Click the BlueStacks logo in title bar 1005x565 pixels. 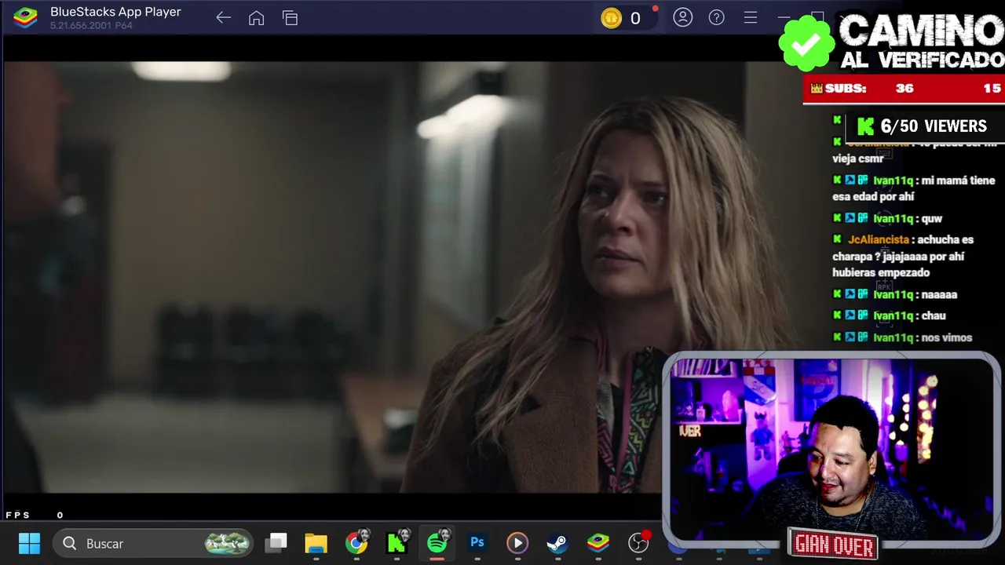(x=25, y=17)
